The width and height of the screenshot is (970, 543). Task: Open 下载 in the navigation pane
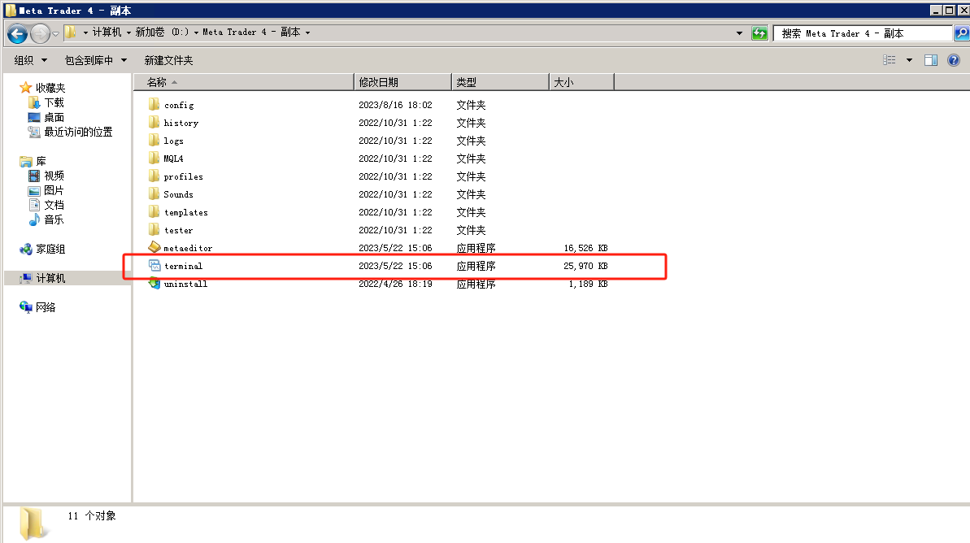tap(54, 102)
